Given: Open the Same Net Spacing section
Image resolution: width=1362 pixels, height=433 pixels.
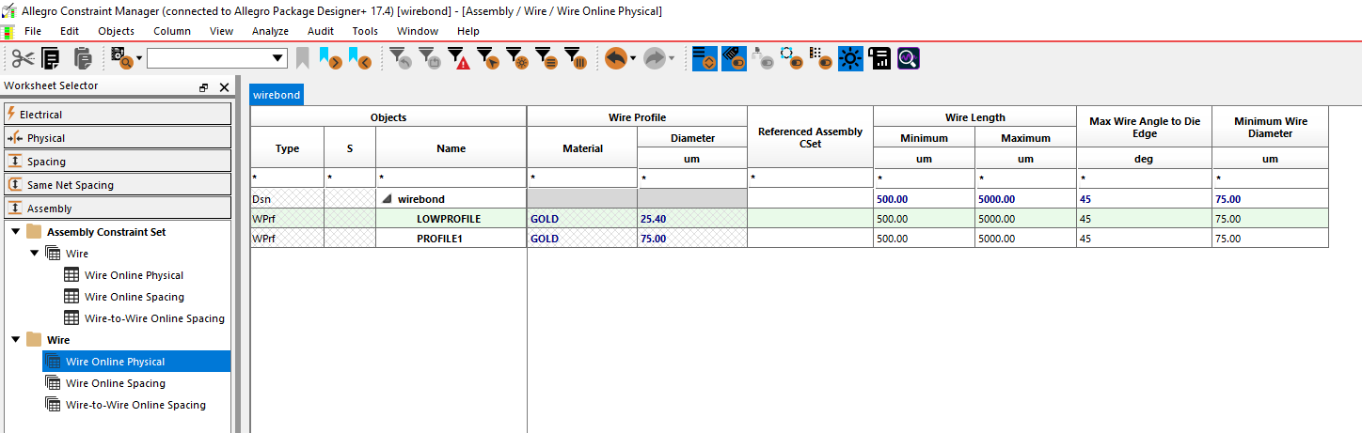Looking at the screenshot, I should (x=118, y=184).
